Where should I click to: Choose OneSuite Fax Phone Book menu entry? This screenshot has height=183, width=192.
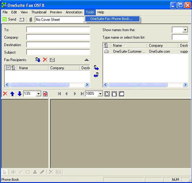coord(113,19)
